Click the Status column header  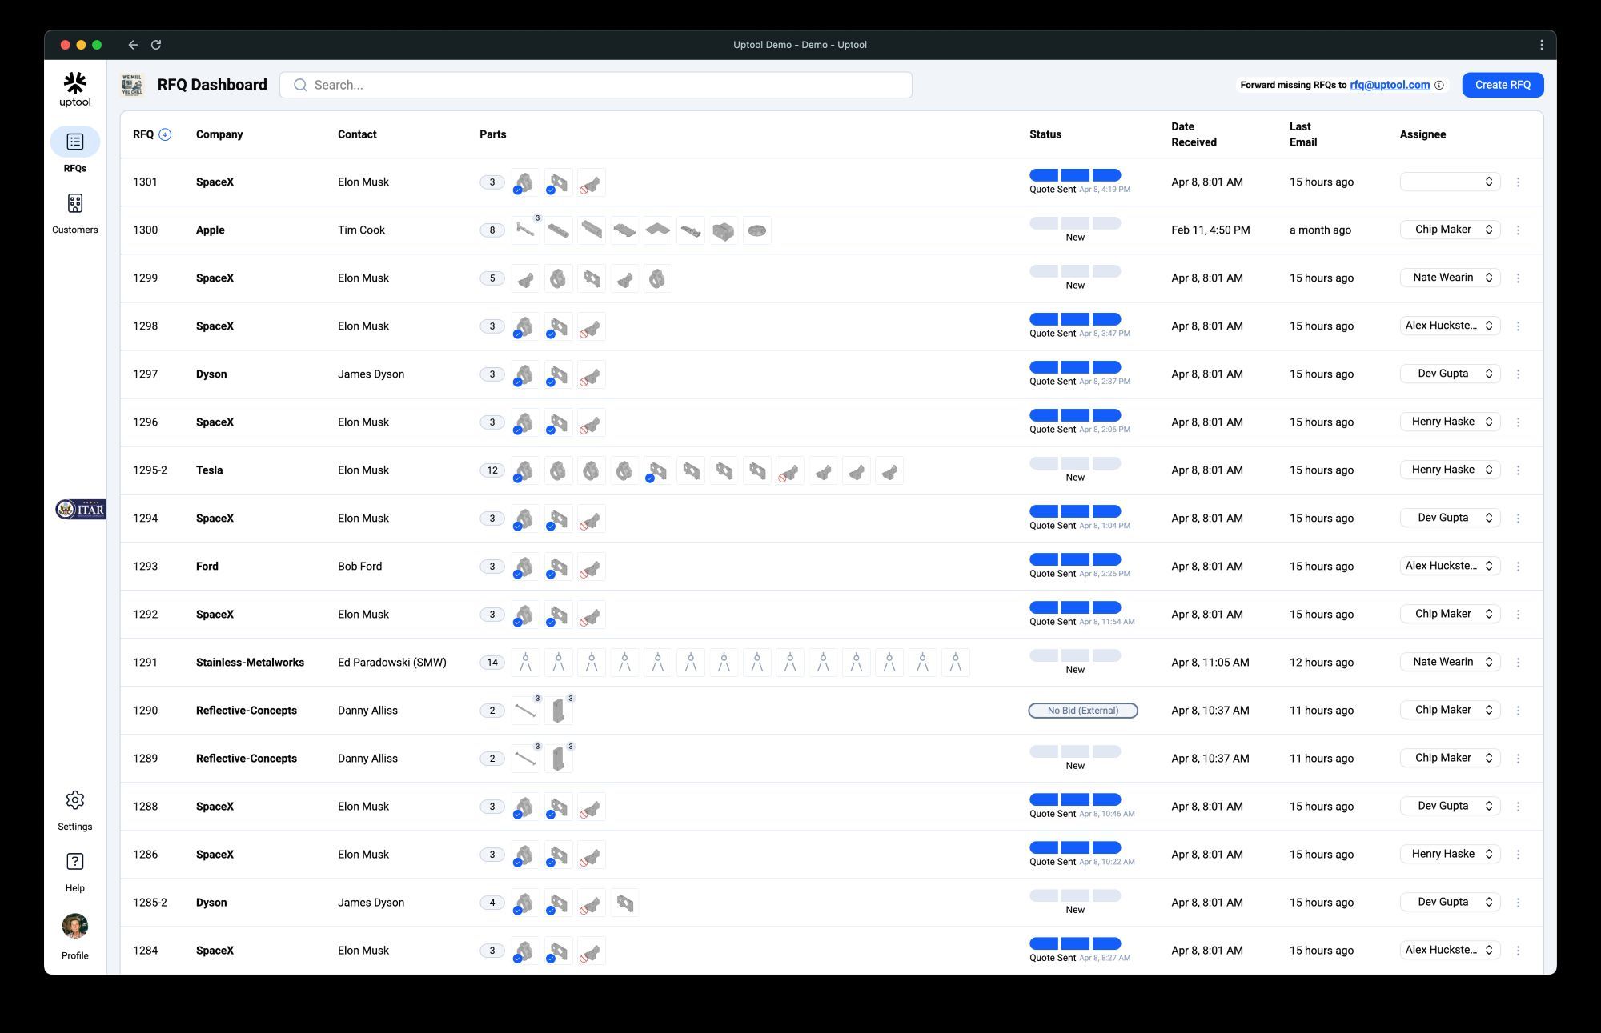[x=1045, y=134]
